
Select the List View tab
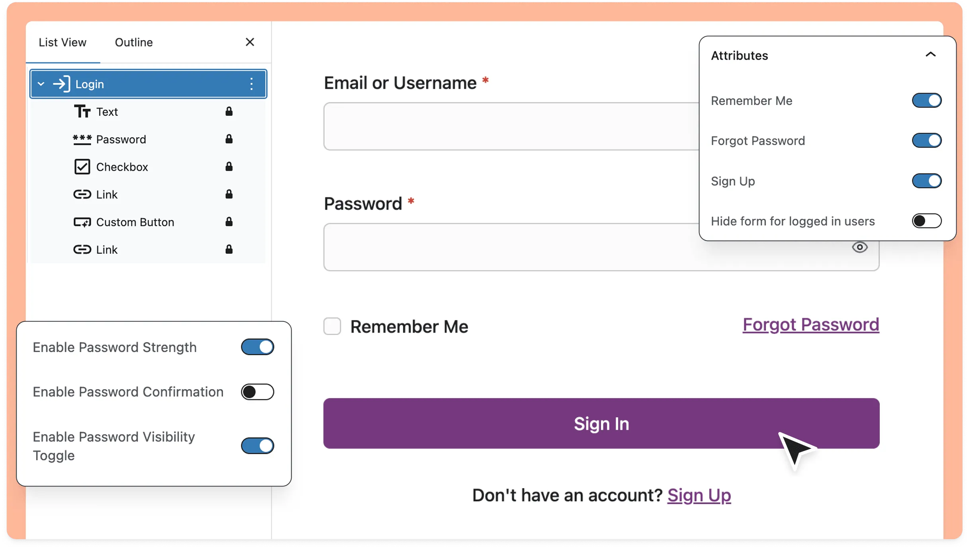click(x=63, y=42)
